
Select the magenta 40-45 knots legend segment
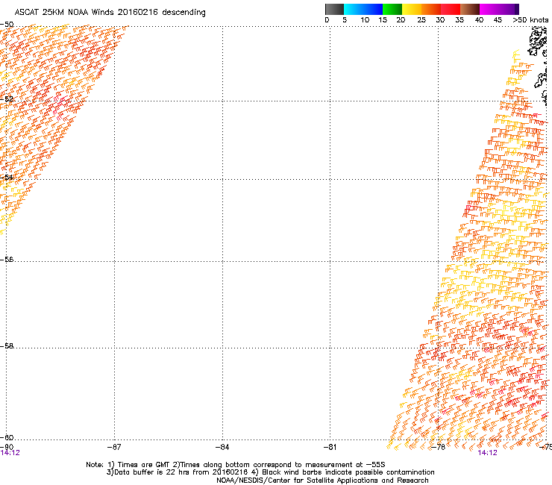tap(489, 9)
